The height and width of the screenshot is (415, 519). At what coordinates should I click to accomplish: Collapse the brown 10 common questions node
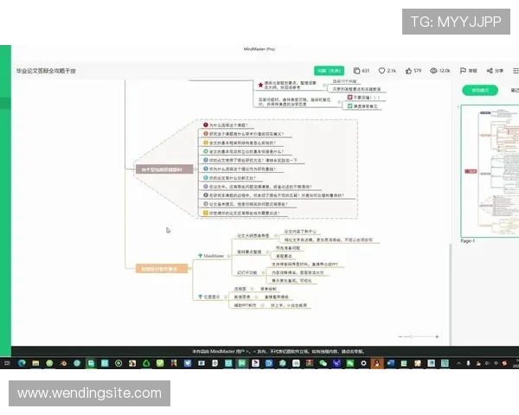pos(160,170)
